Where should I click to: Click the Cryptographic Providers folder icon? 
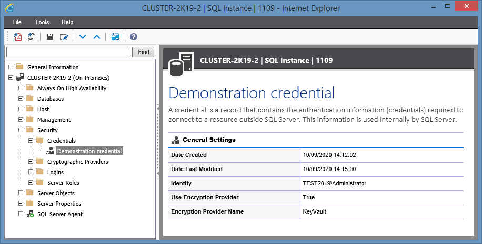click(40, 161)
